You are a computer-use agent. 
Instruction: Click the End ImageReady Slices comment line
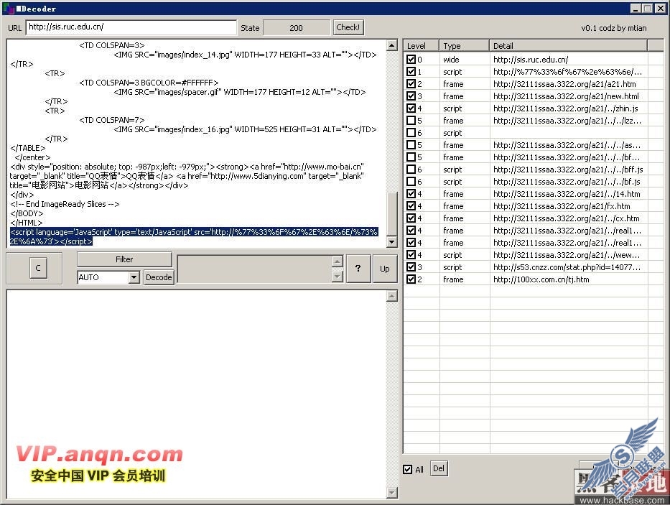coord(65,204)
